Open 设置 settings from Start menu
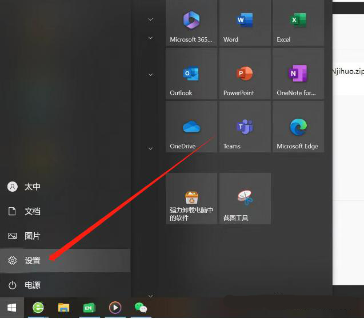 coord(65,261)
